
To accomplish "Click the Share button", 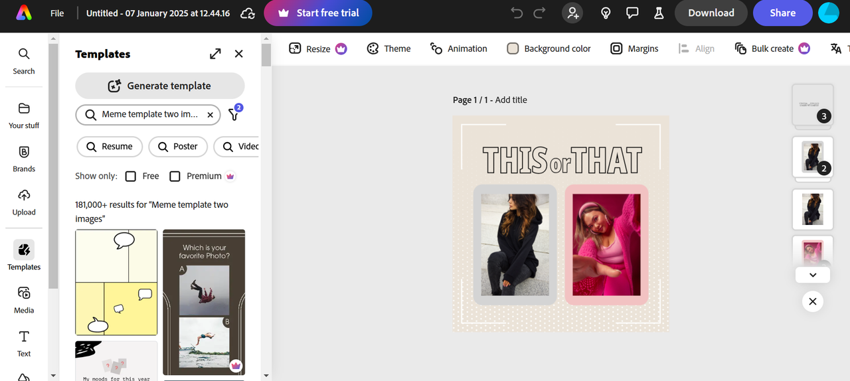I will click(x=783, y=13).
